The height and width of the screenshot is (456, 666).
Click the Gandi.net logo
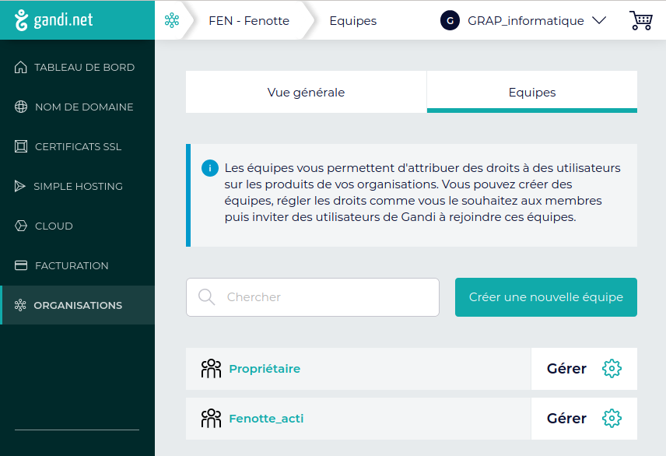click(54, 20)
